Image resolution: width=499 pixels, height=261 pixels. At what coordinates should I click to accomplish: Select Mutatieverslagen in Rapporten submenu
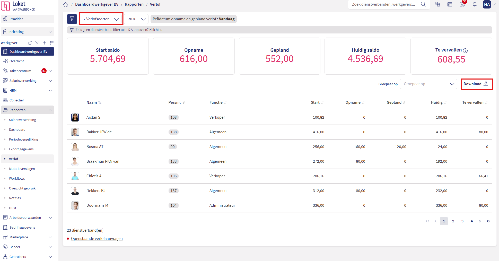click(x=22, y=169)
